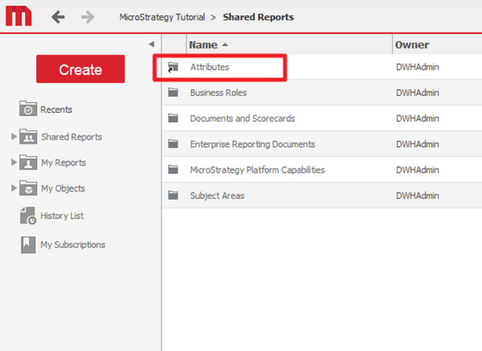
Task: Collapse the left navigation panel arrow
Action: pos(152,44)
